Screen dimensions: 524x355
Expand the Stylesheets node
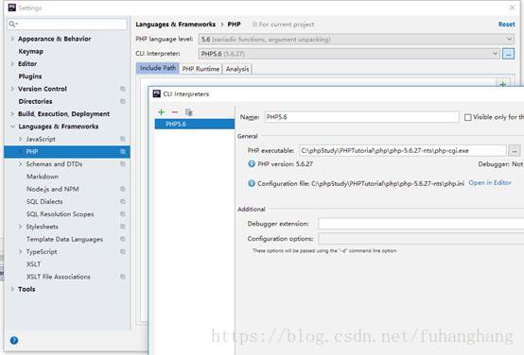coord(21,227)
